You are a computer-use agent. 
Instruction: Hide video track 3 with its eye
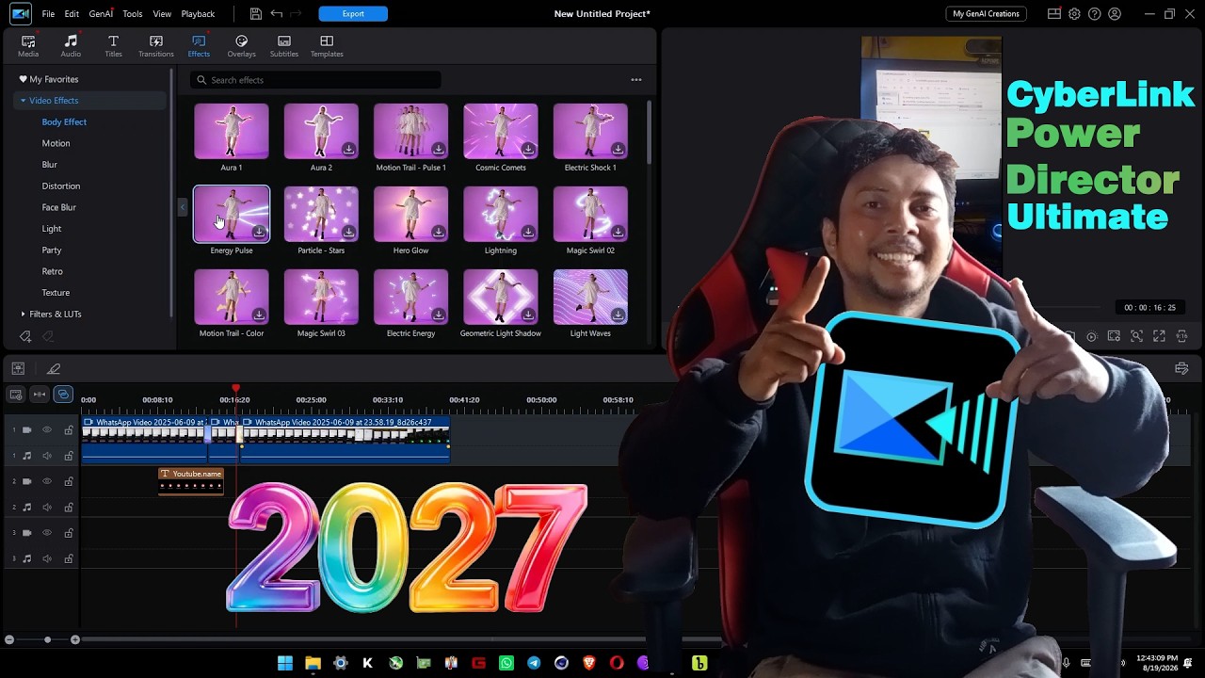pyautogui.click(x=47, y=533)
